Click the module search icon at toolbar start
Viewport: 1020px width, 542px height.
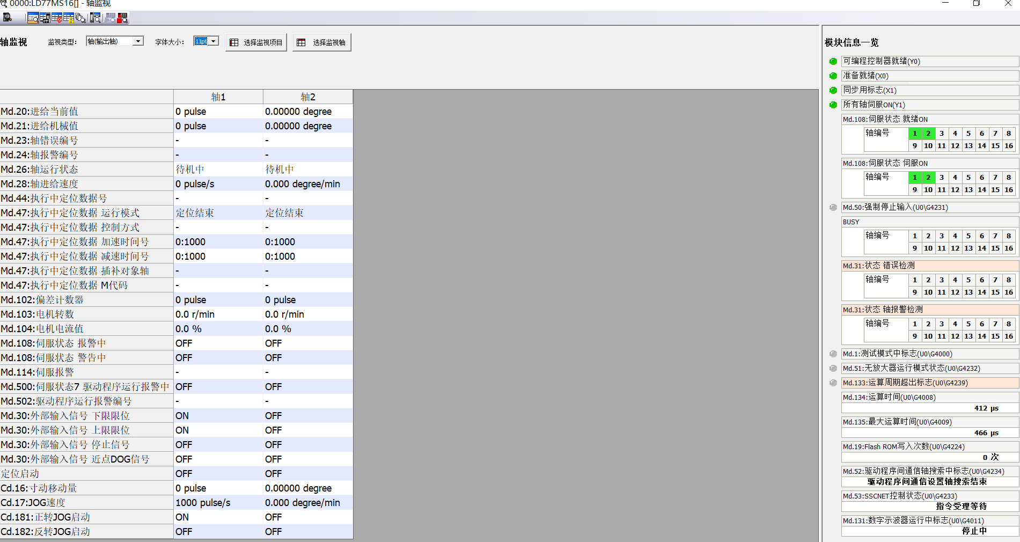[x=8, y=18]
